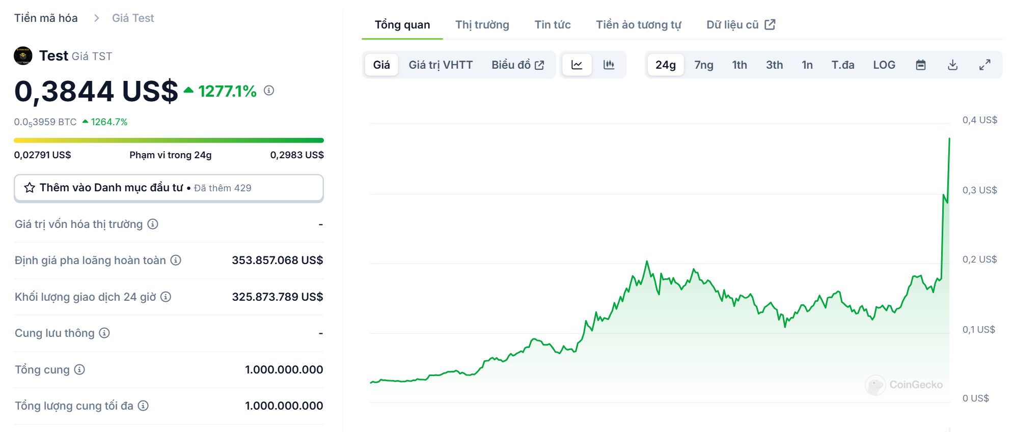
Task: Open the Tổng quan tab
Action: (x=402, y=24)
